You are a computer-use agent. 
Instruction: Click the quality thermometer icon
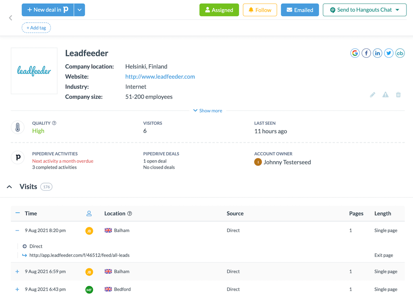[x=18, y=127]
